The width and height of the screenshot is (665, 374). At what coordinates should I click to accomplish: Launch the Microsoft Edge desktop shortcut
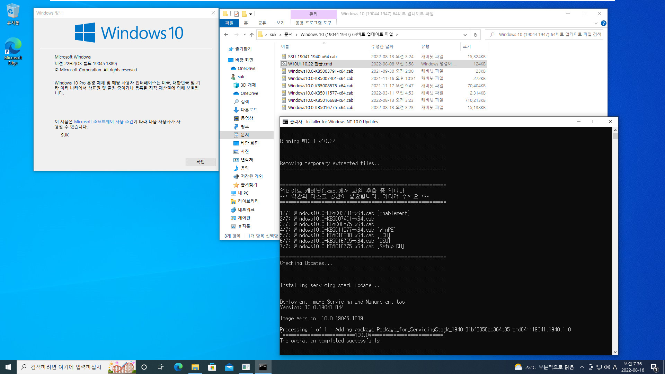(13, 51)
